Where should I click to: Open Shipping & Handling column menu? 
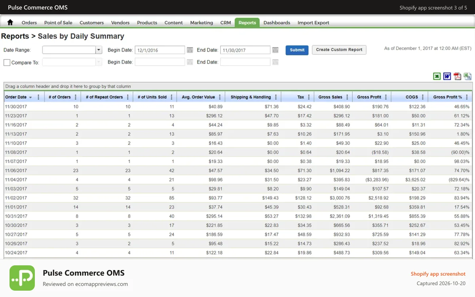click(276, 97)
